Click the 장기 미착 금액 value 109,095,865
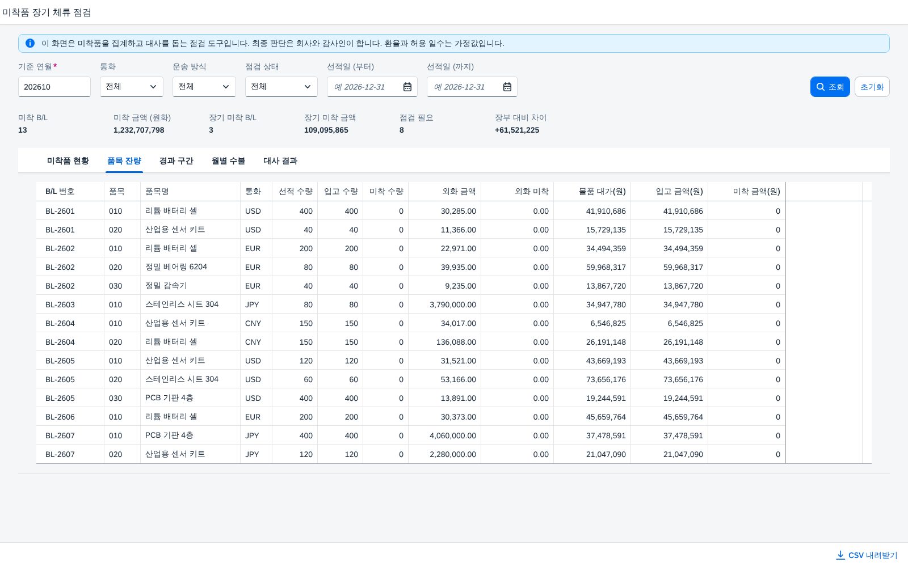The width and height of the screenshot is (908, 567). (326, 130)
